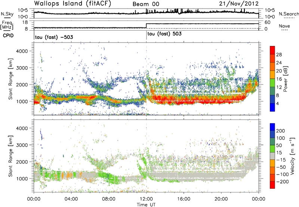
Task: Click the '24' Power colorbar tick label
Action: [x=279, y=63]
